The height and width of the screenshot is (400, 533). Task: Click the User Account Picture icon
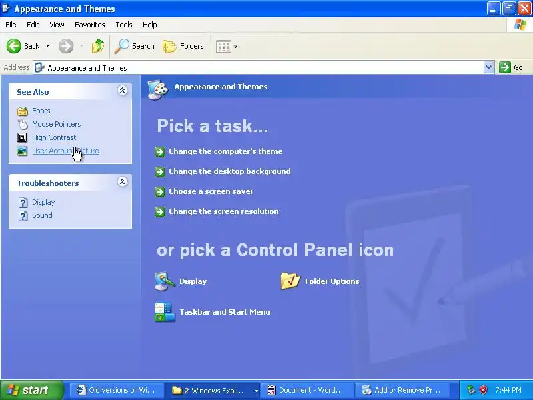[22, 151]
